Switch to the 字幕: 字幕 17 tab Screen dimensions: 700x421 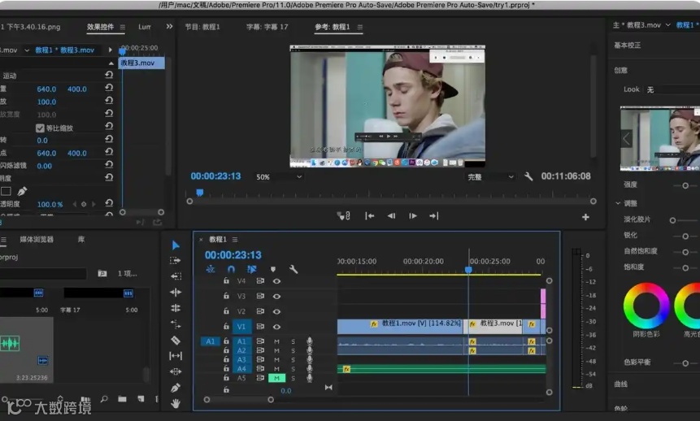[x=267, y=27]
